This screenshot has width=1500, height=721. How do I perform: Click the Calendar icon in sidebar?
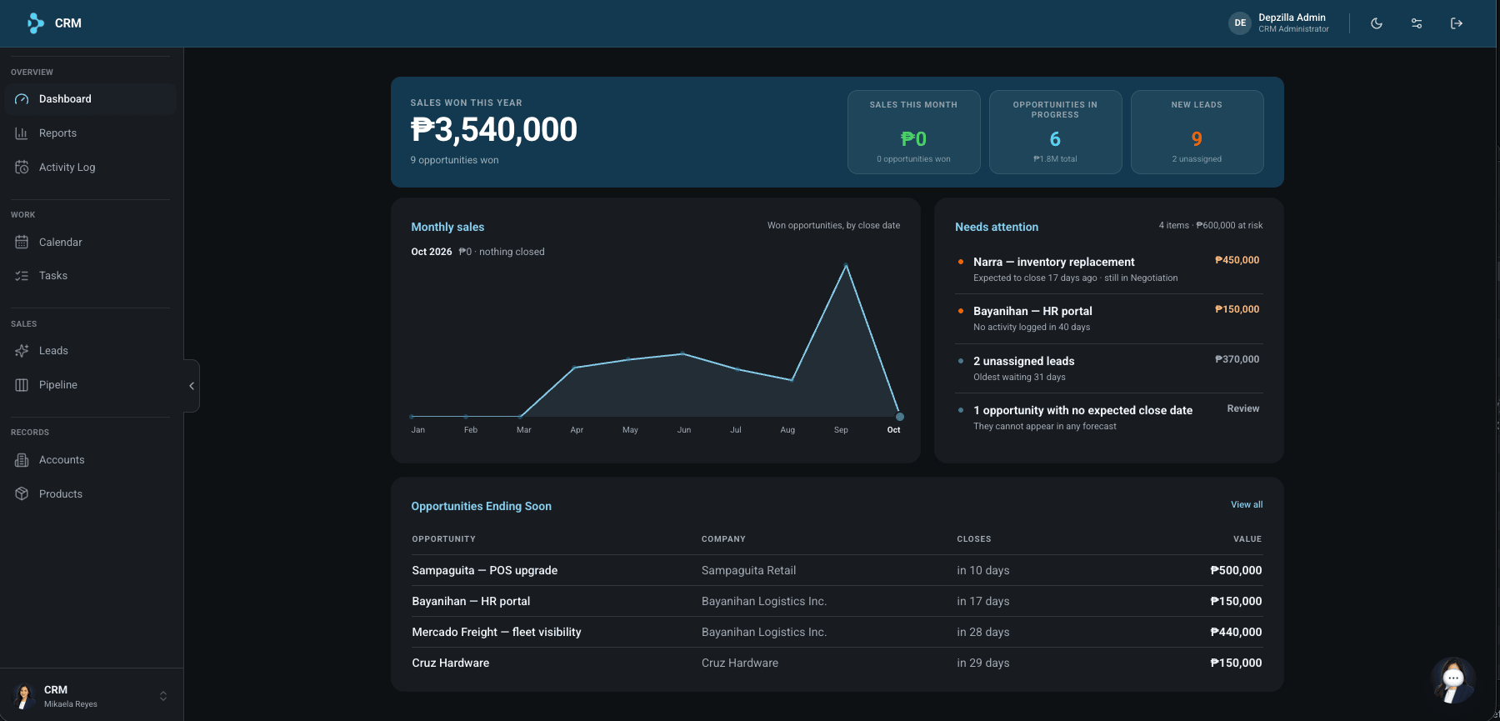pos(22,243)
